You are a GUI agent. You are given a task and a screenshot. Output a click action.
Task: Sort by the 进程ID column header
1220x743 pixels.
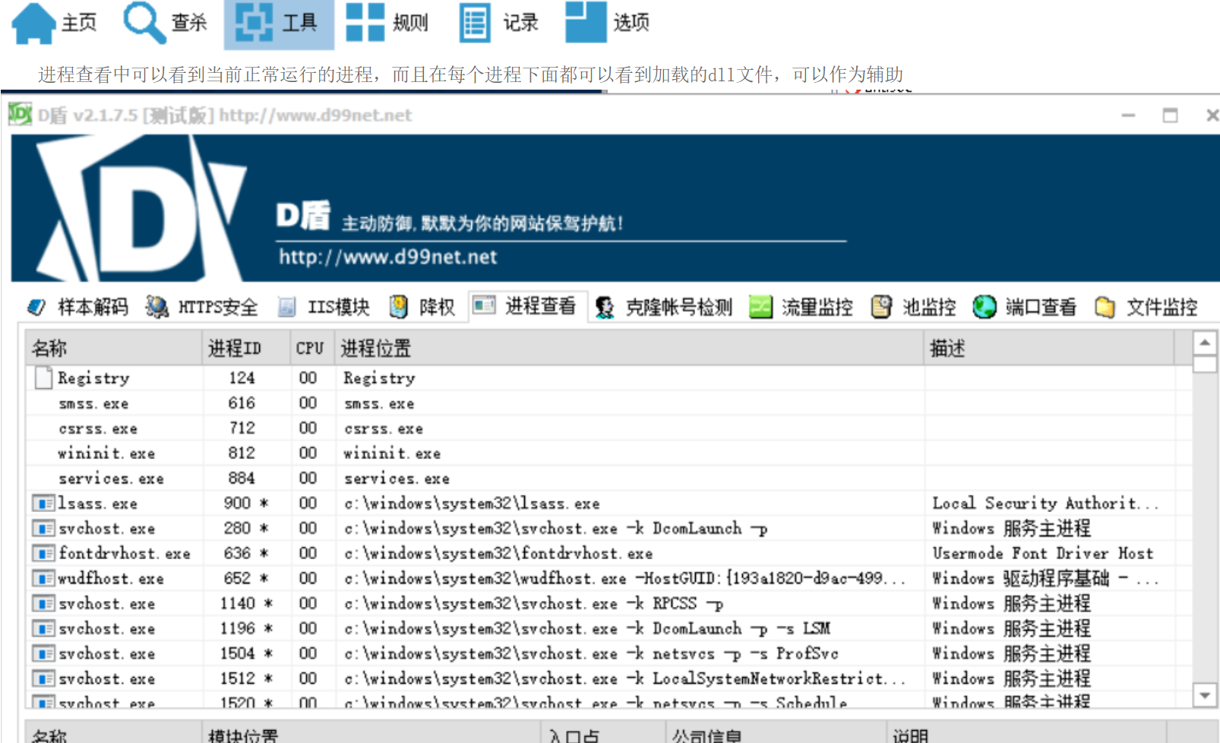[x=235, y=349]
